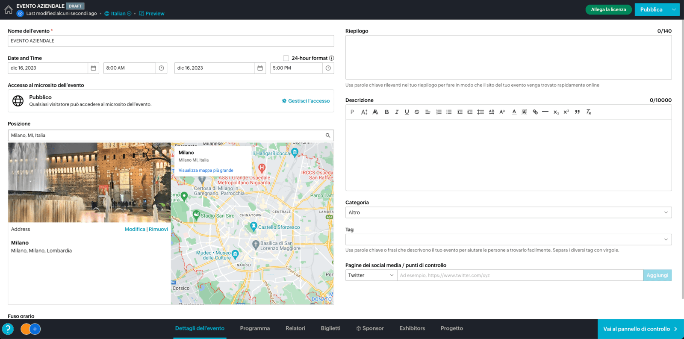
Task: Click the blockquote icon in the editor toolbar
Action: click(x=577, y=112)
